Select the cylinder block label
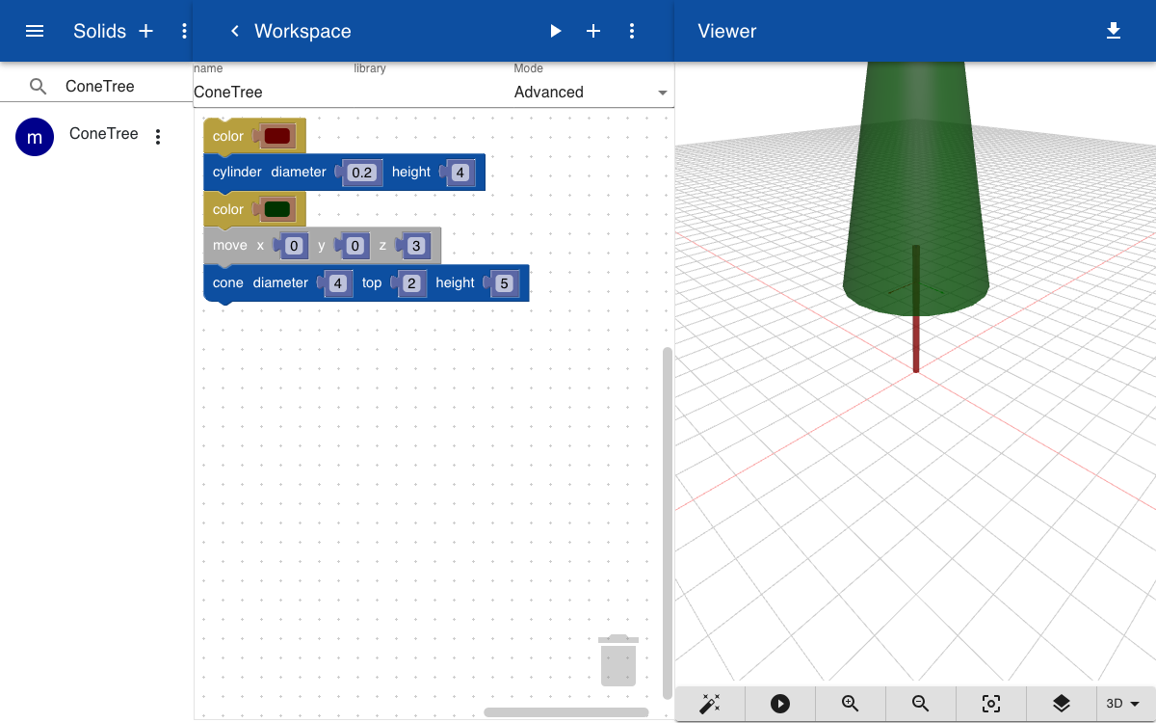1156x723 pixels. pos(237,173)
